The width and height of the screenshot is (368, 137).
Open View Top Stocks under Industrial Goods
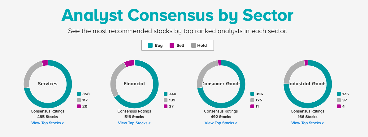click(308, 123)
